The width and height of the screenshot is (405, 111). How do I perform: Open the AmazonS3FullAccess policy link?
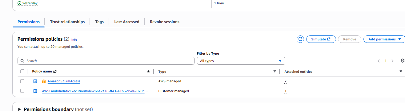64,81
